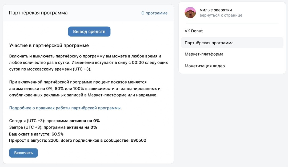Viewport: 288px width, 167px height.
Task: Click the highlighted active sidebar row
Action: (232, 42)
